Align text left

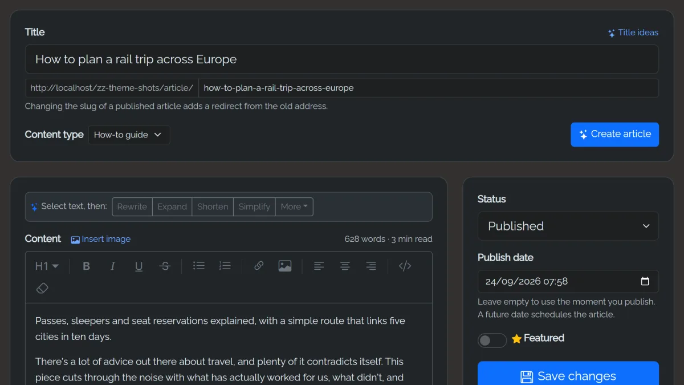[319, 266]
